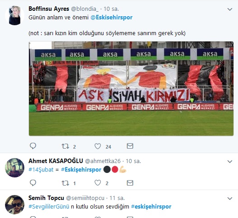Send Boffinsu Ayres' tweet via direct message
The height and width of the screenshot is (218, 238).
[x=130, y=146]
